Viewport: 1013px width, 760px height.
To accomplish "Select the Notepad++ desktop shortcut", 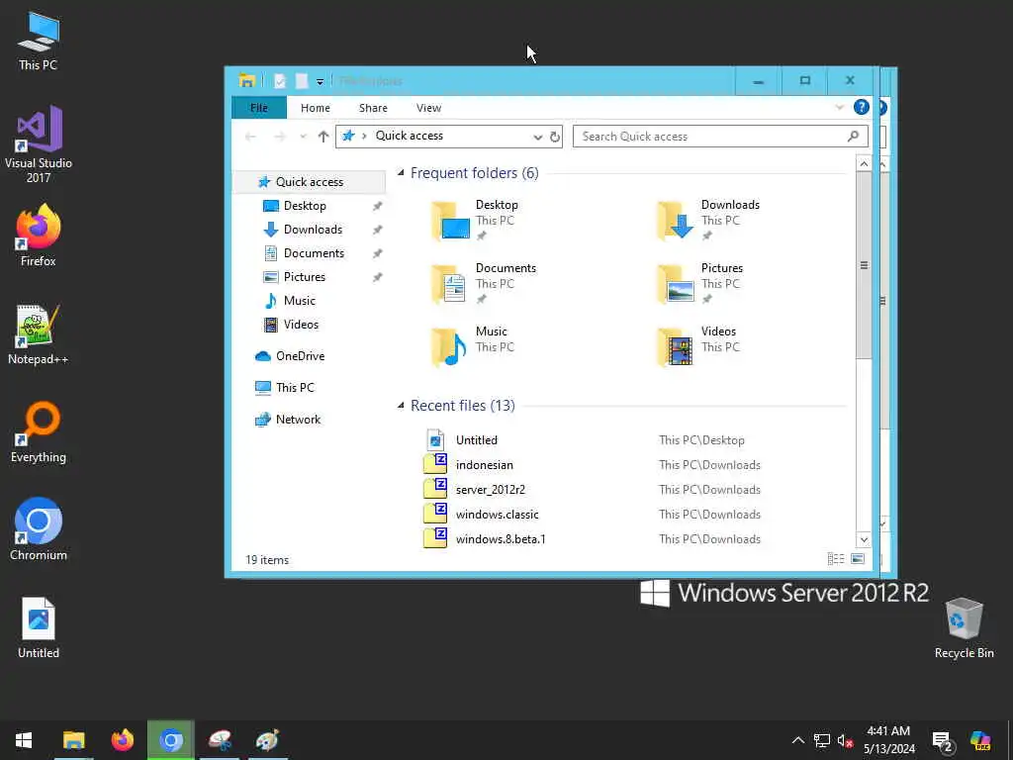I will pos(39,334).
